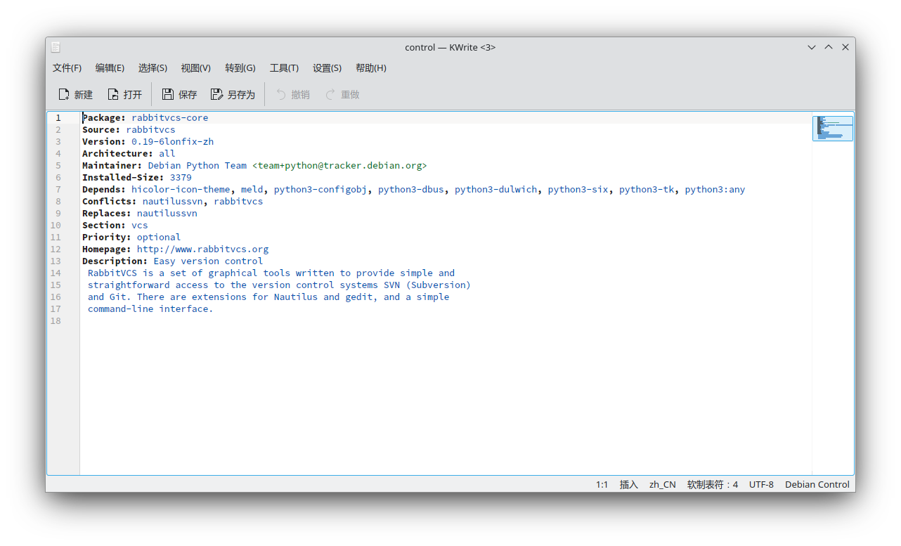
Task: Click the 'Easy version control' description text
Action: click(208, 261)
